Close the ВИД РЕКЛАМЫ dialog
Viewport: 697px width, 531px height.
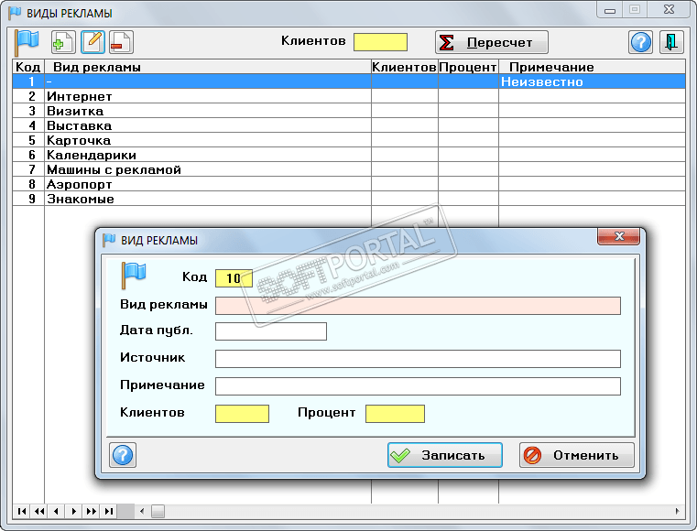(x=619, y=236)
